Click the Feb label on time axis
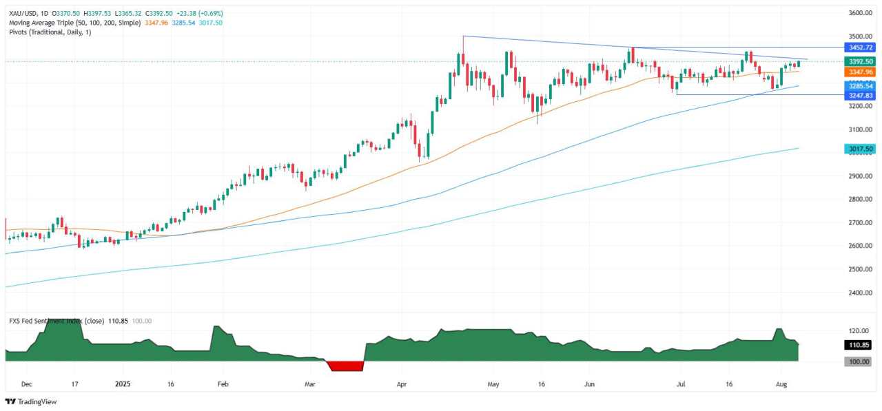The width and height of the screenshot is (882, 411). 222,386
